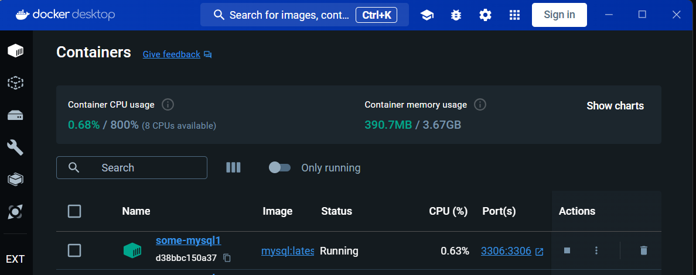
Task: Open the Troubleshoot bug icon
Action: click(x=456, y=15)
